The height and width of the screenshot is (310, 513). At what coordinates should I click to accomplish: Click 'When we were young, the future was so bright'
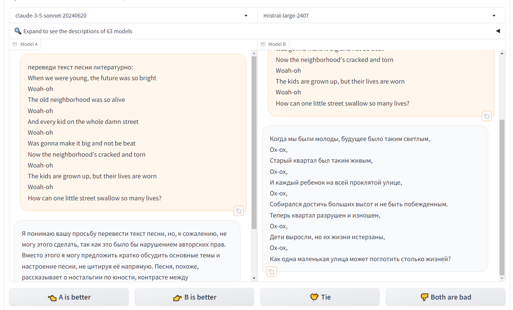click(x=92, y=78)
